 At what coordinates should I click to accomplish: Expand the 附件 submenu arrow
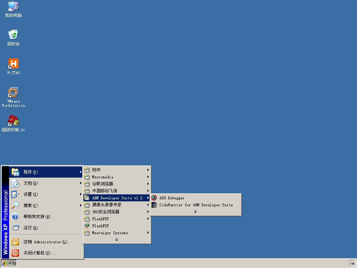(x=148, y=170)
